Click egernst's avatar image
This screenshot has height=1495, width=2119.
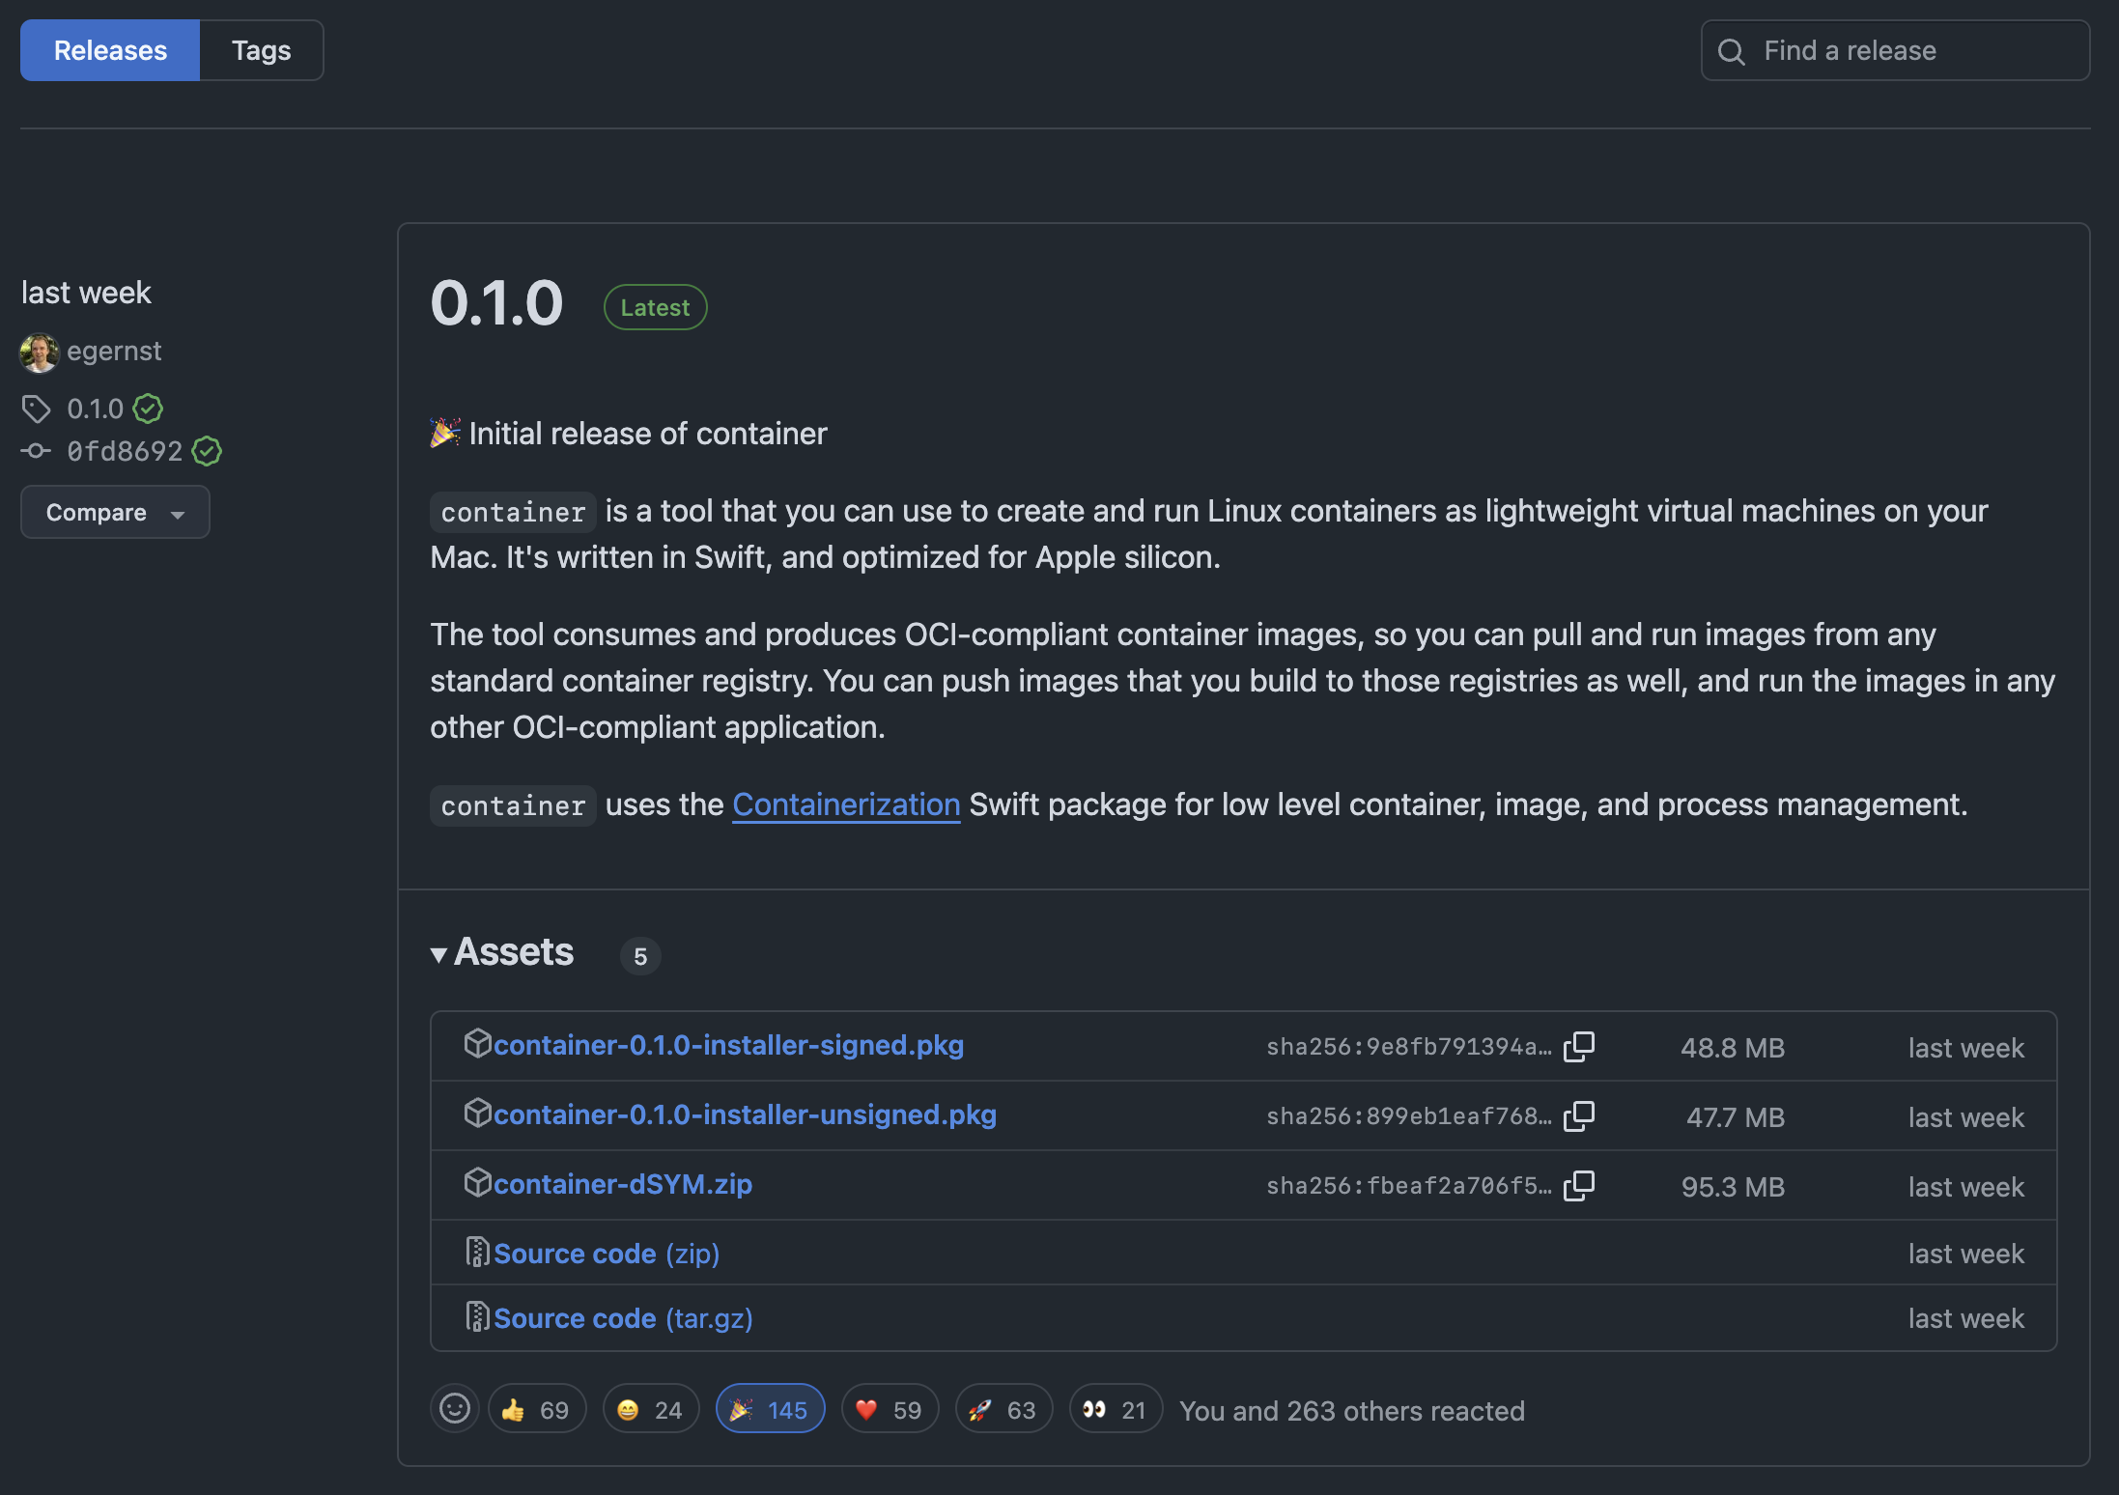(x=40, y=352)
